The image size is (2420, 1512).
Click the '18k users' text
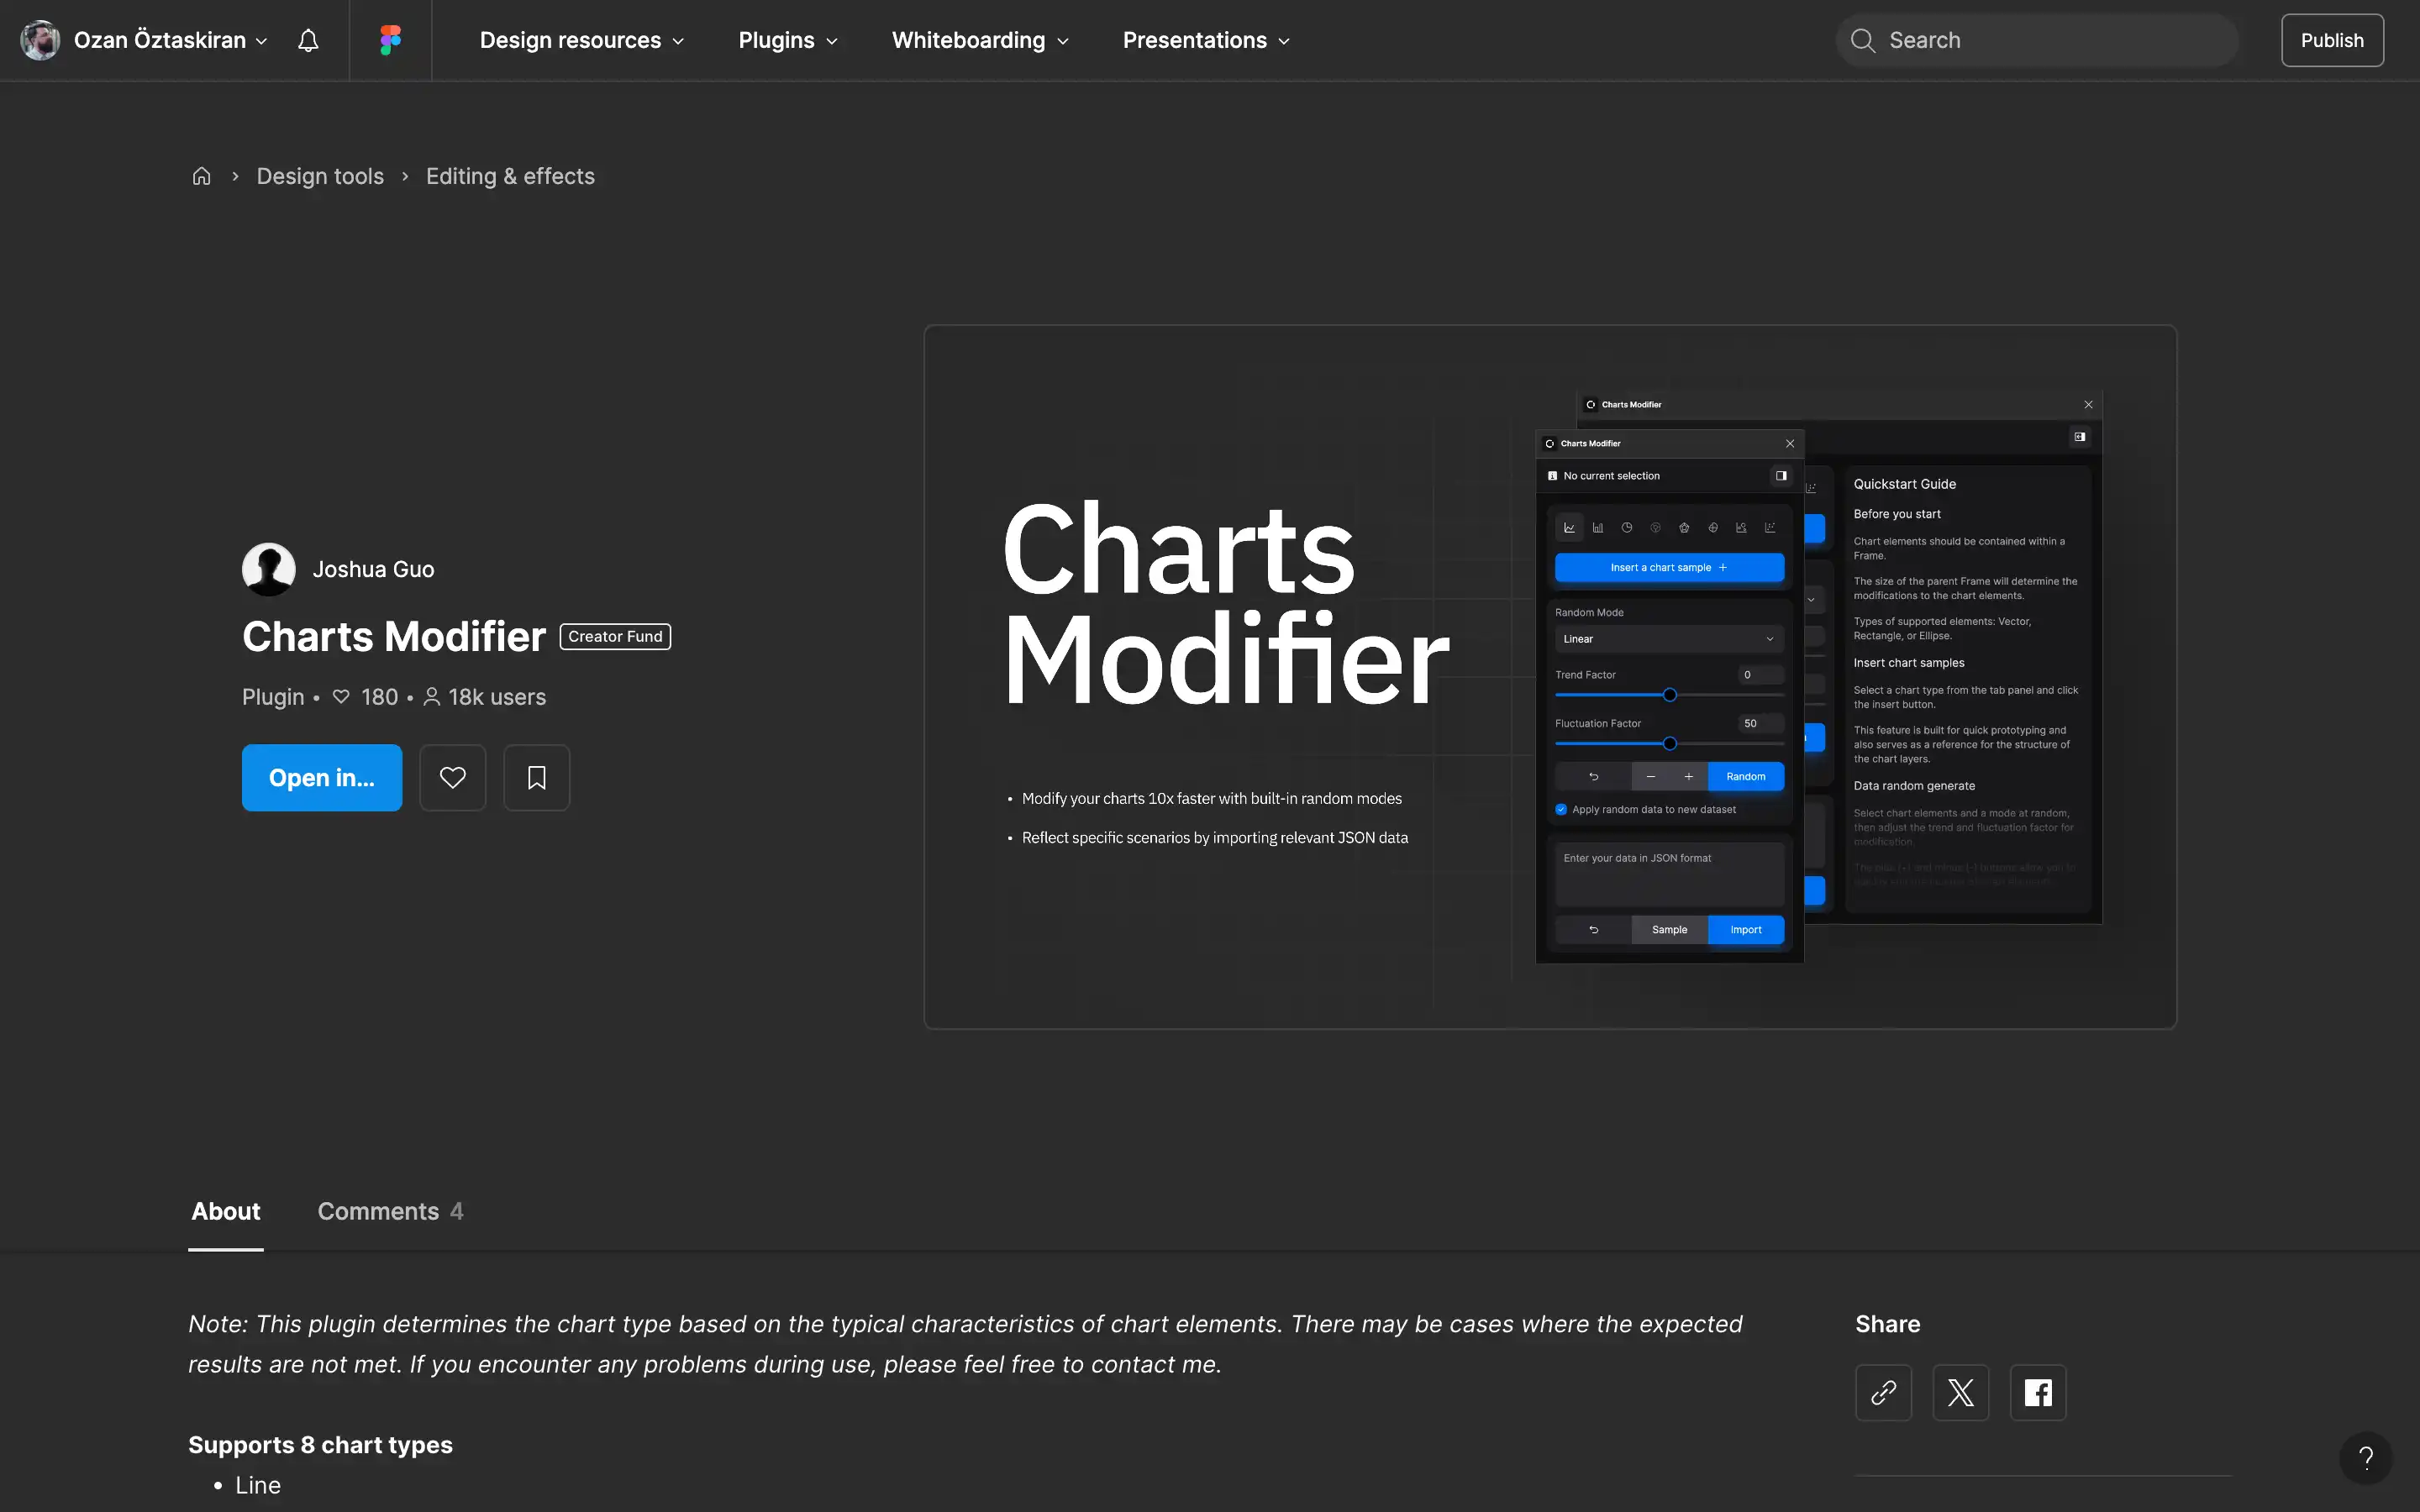click(x=497, y=697)
